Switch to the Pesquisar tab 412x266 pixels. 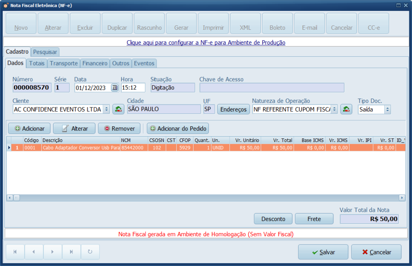tap(45, 52)
